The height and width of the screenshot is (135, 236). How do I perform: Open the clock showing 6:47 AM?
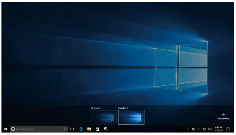coord(219,129)
